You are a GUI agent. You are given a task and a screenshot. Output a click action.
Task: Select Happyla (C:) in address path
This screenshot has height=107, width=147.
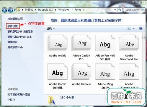[45, 10]
